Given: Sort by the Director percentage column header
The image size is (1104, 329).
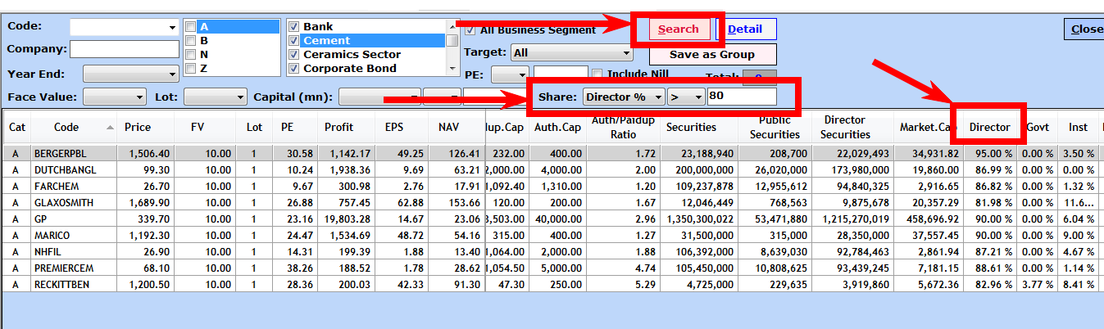Looking at the screenshot, I should click(x=989, y=128).
